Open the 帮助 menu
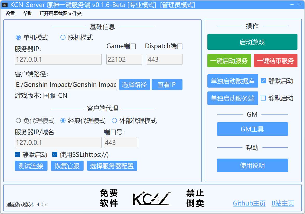The height and width of the screenshot is (214, 305). tap(28, 13)
